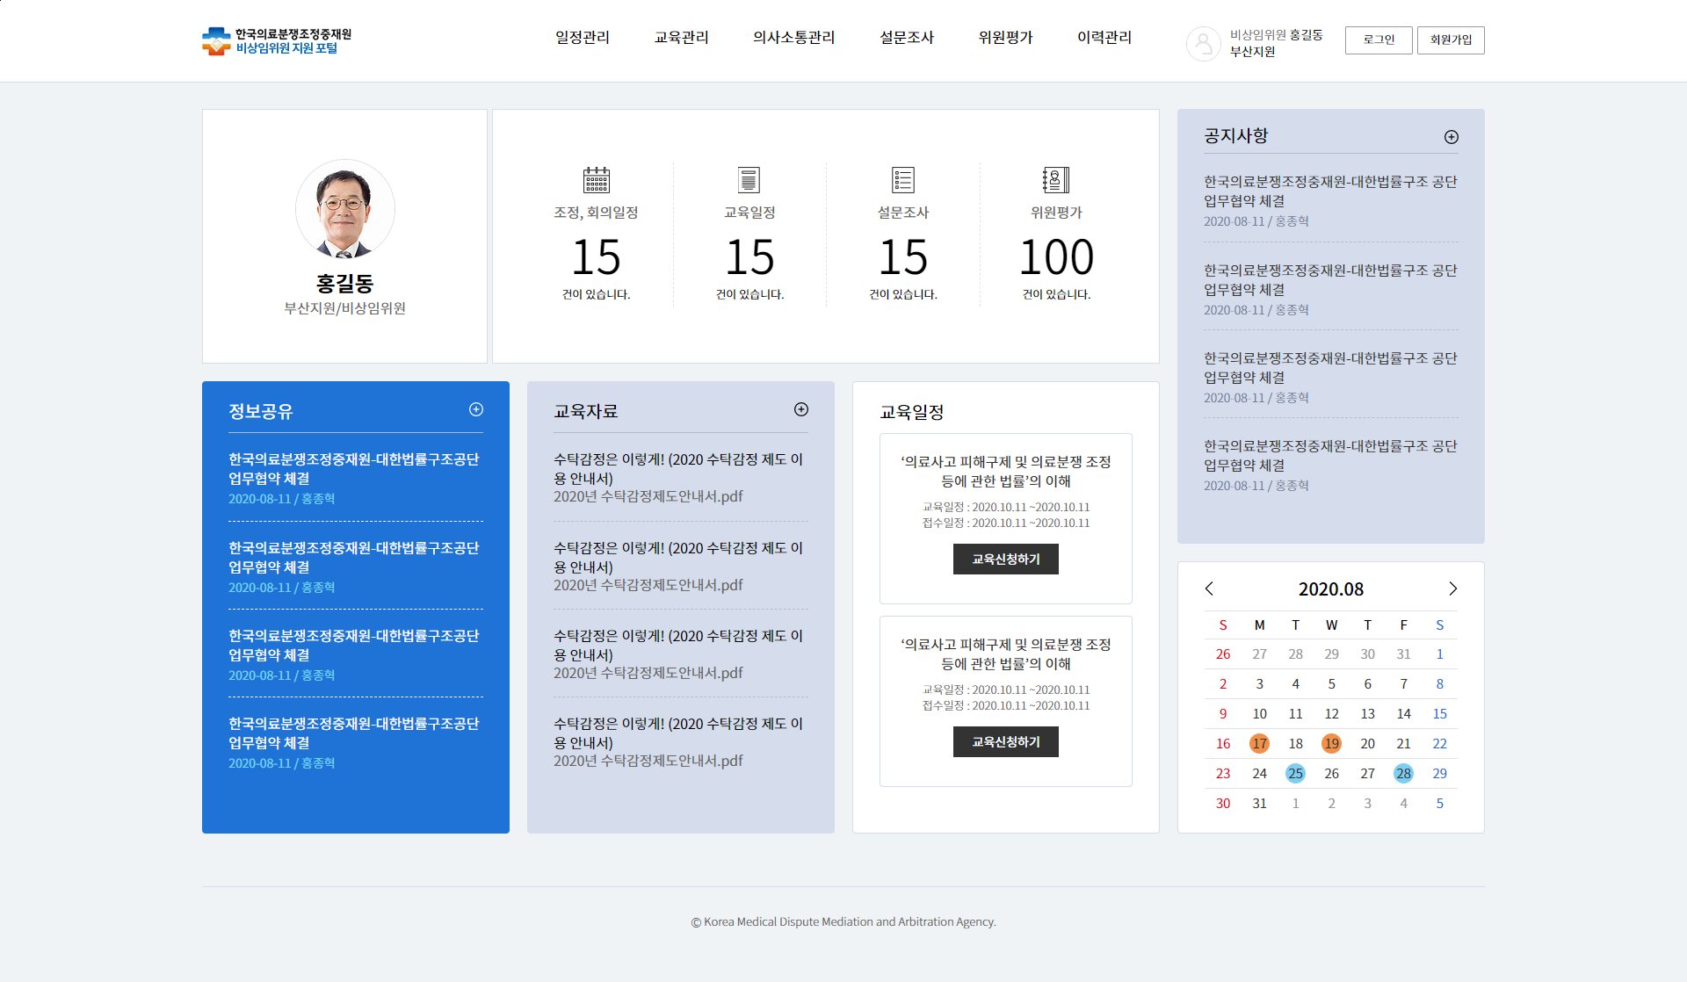Open the 일정관리 menu
This screenshot has width=1687, height=982.
click(583, 38)
